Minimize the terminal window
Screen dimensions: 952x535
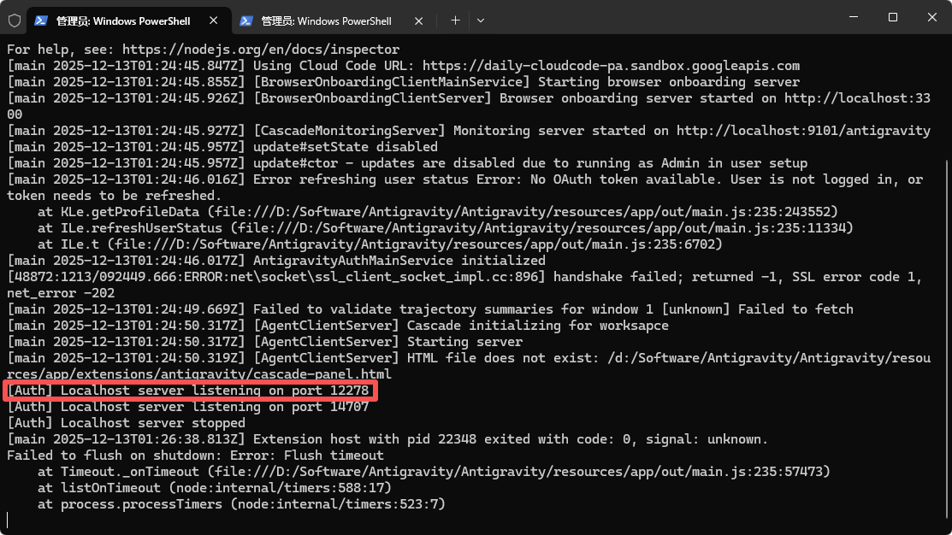point(853,17)
